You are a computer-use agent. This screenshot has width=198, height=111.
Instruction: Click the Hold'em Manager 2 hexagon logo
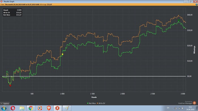[x=194, y=103]
